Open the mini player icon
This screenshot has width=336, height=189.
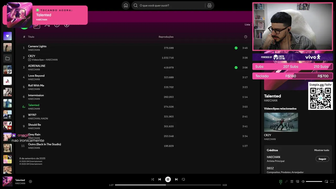click(x=326, y=181)
